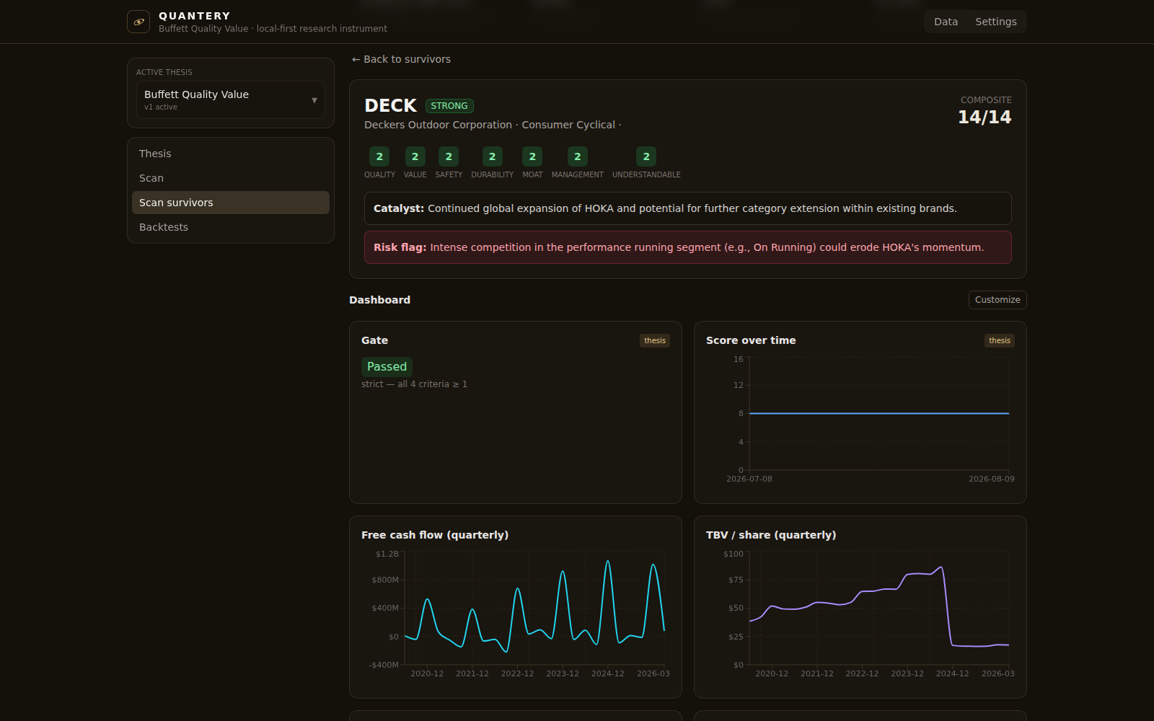1154x721 pixels.
Task: Expand the Buffett Quality Value thesis dropdown
Action: 231,99
